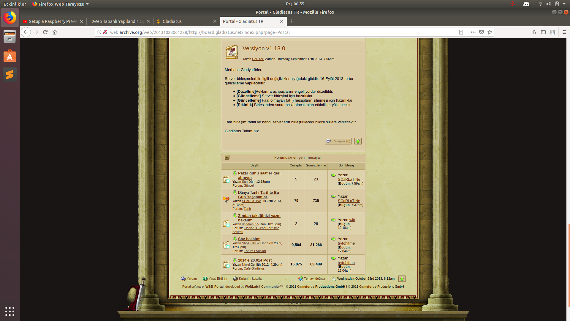Open the Forum Oyunları forum link
570x321 pixels.
pos(255,251)
